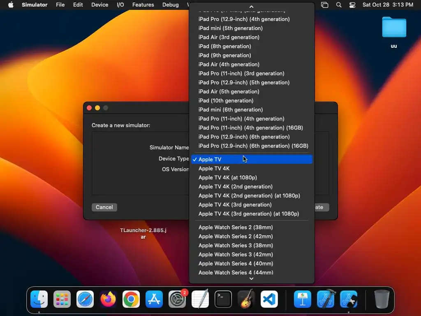This screenshot has height=316, width=421.
Task: Choose iPad mini (5th generation)
Action: pyautogui.click(x=252, y=28)
